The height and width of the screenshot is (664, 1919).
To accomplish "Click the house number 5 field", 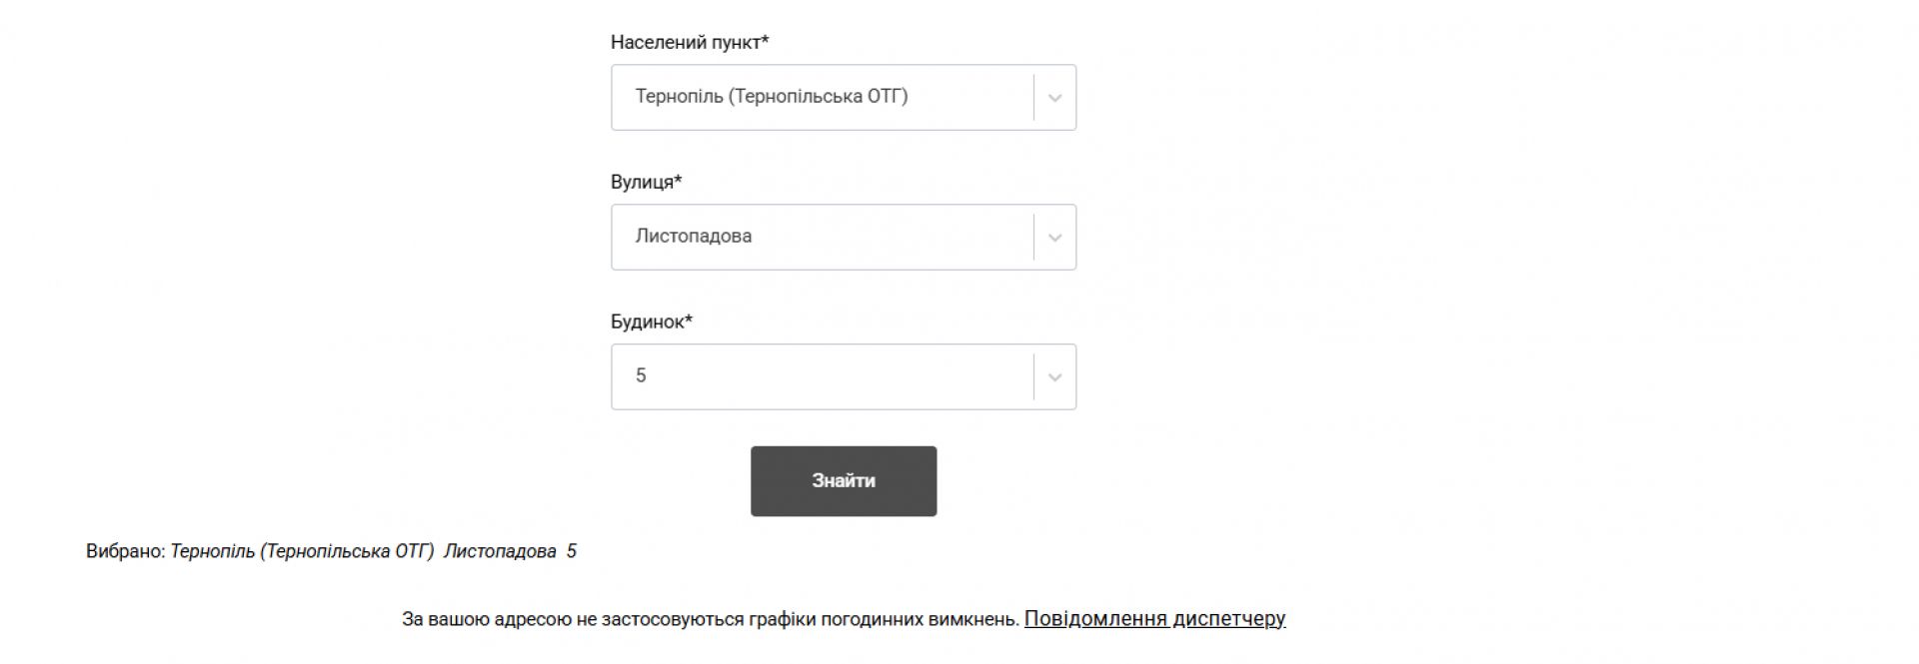I will pos(642,376).
